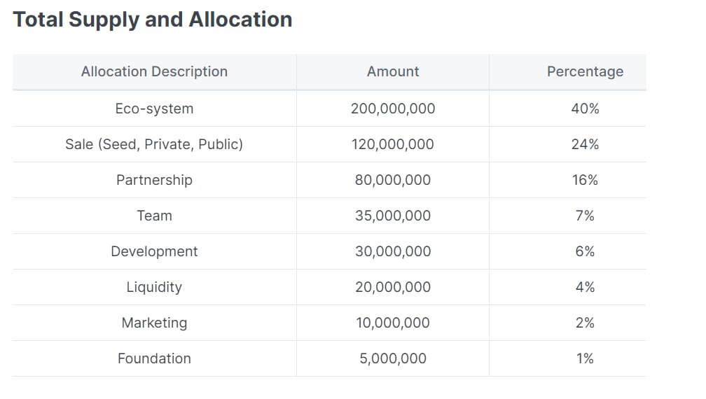
Task: Click the 35,000,000 amount cell
Action: 393,216
